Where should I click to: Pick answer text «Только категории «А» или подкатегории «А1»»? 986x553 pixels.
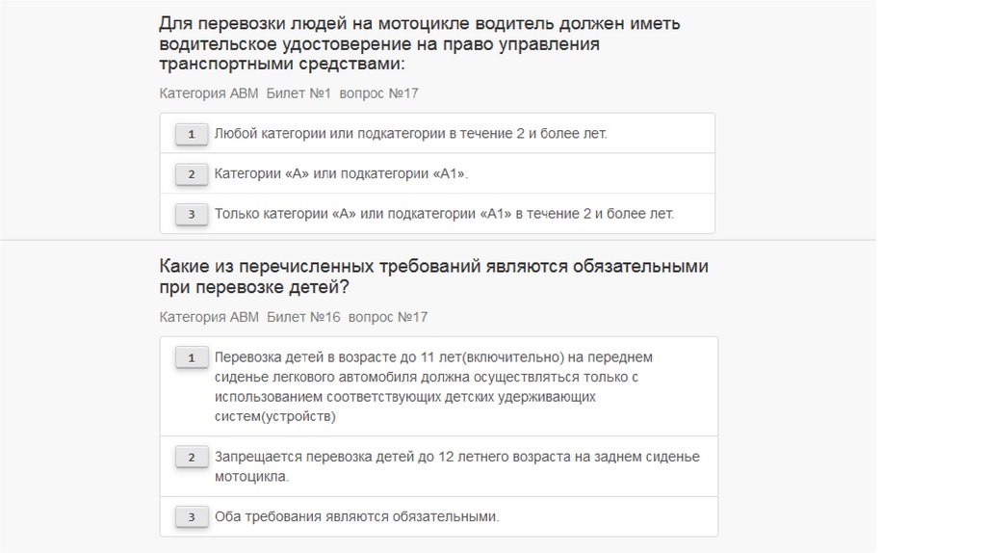point(444,214)
